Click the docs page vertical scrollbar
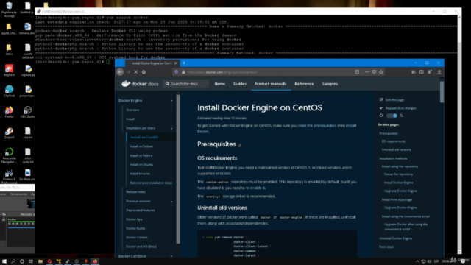The image size is (471, 265). point(442,91)
